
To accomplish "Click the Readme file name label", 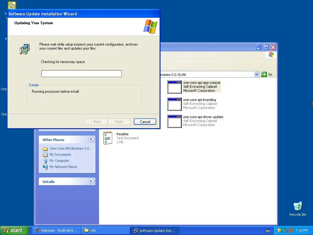I will 122,134.
